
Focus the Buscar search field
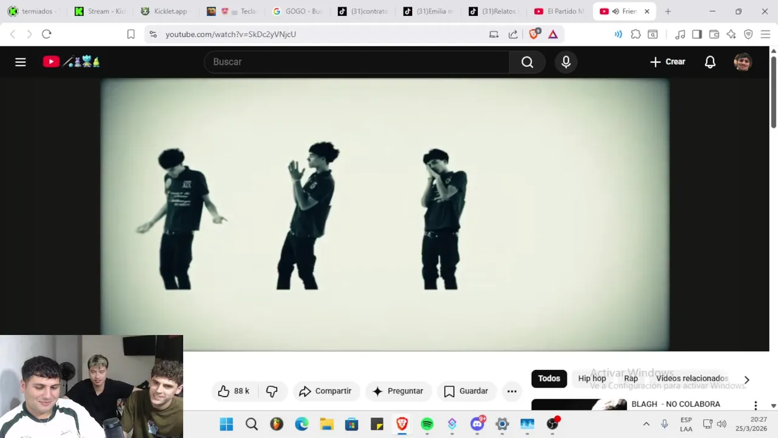tap(357, 62)
